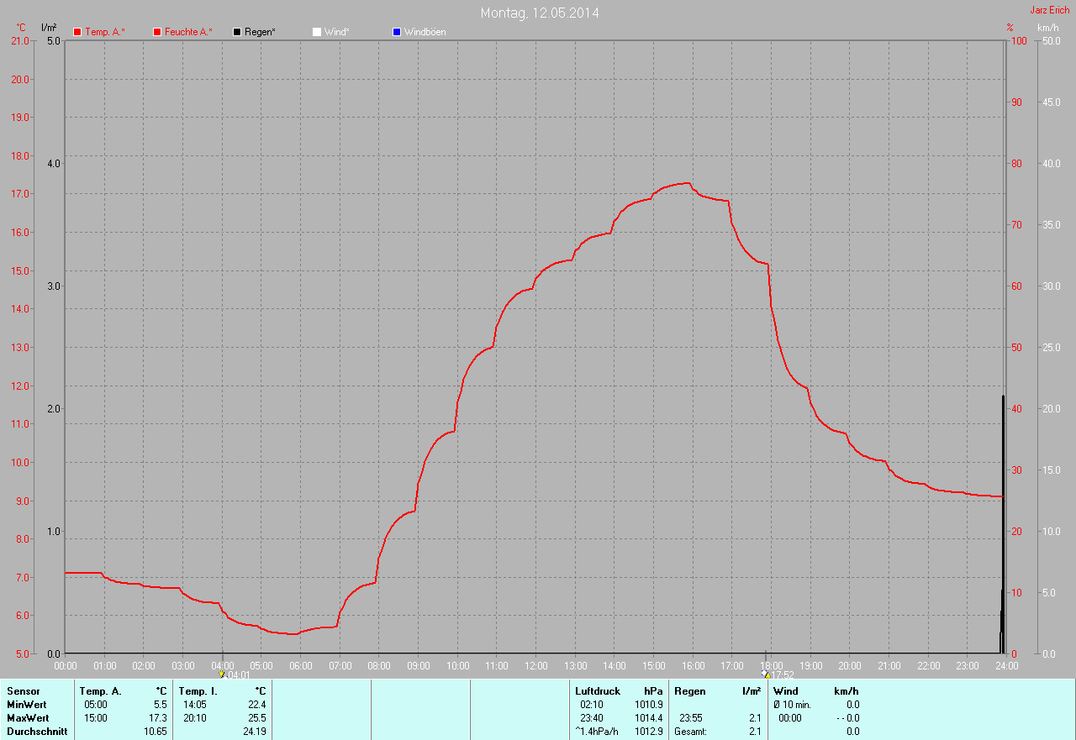This screenshot has height=740, width=1076.
Task: Click the sunset marker icon at 17:52
Action: (x=765, y=674)
